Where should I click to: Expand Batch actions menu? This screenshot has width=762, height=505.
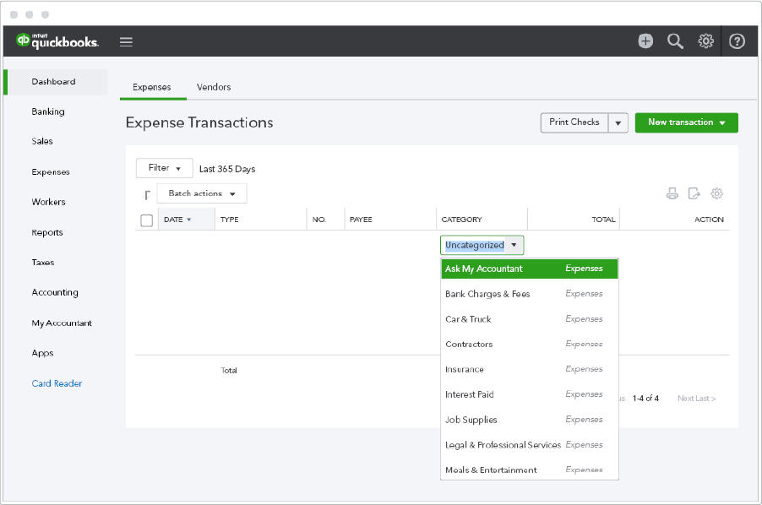coord(202,193)
